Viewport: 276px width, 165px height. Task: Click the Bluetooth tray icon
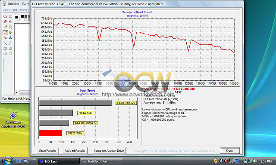[x=221, y=161]
